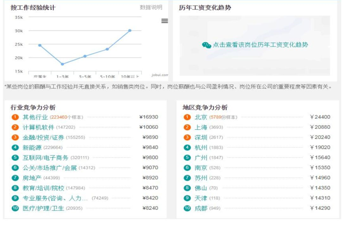The image size is (342, 228).
Task: Click the 3-5年 chart data point
Action: click(85, 56)
